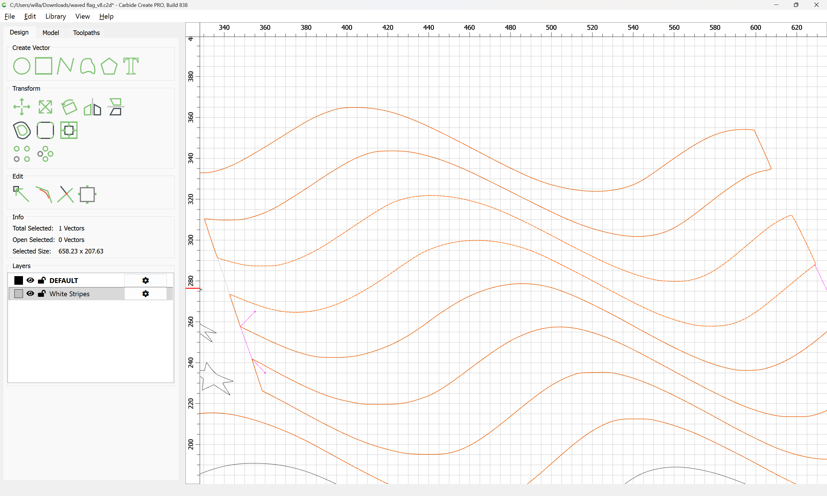Open the File menu
The image size is (827, 496).
coord(10,16)
